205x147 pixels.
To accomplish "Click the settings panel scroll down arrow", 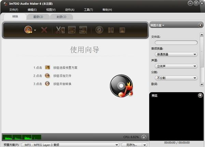I will click(x=202, y=84).
